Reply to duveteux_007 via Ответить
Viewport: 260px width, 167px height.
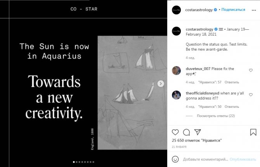coord(232,82)
